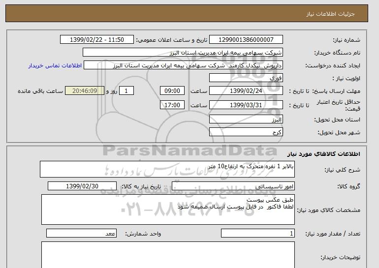Click the label تاریخ و ساعت اعلان عمومی
Screen dimensions: 379x268
172,40
